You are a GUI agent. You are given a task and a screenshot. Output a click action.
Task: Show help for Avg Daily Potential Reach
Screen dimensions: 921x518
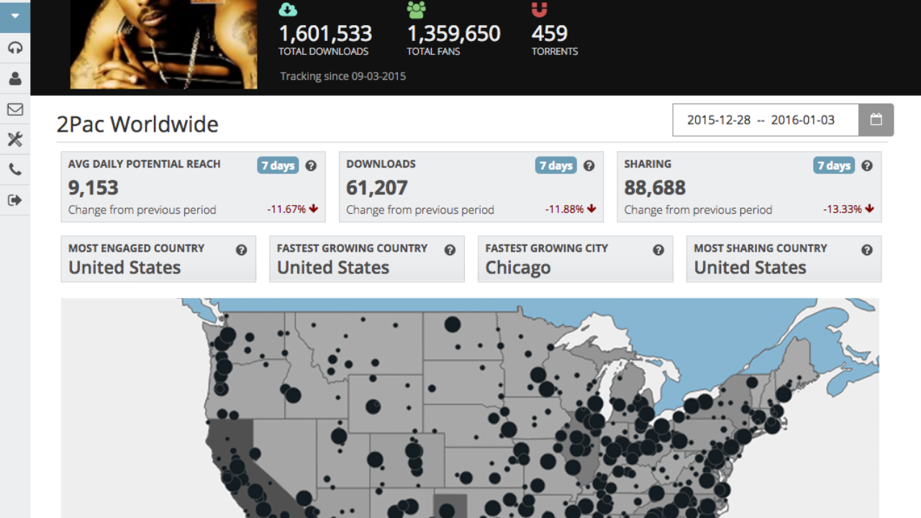coord(311,165)
